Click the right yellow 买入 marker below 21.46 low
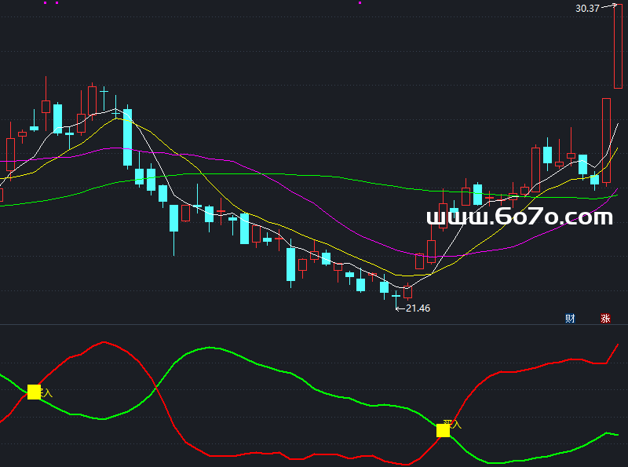The width and height of the screenshot is (628, 467). coord(443,430)
